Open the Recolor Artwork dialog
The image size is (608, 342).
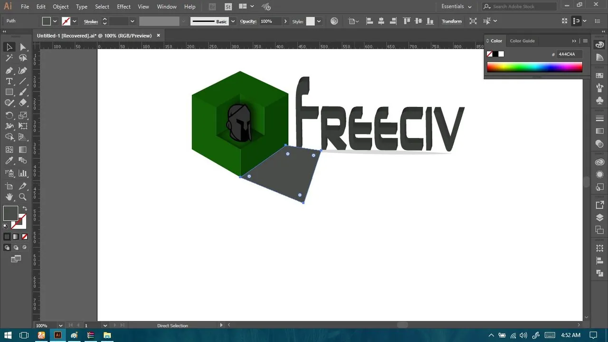click(334, 21)
